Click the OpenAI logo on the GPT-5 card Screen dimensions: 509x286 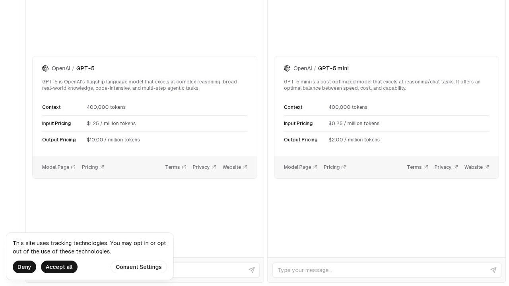(45, 68)
